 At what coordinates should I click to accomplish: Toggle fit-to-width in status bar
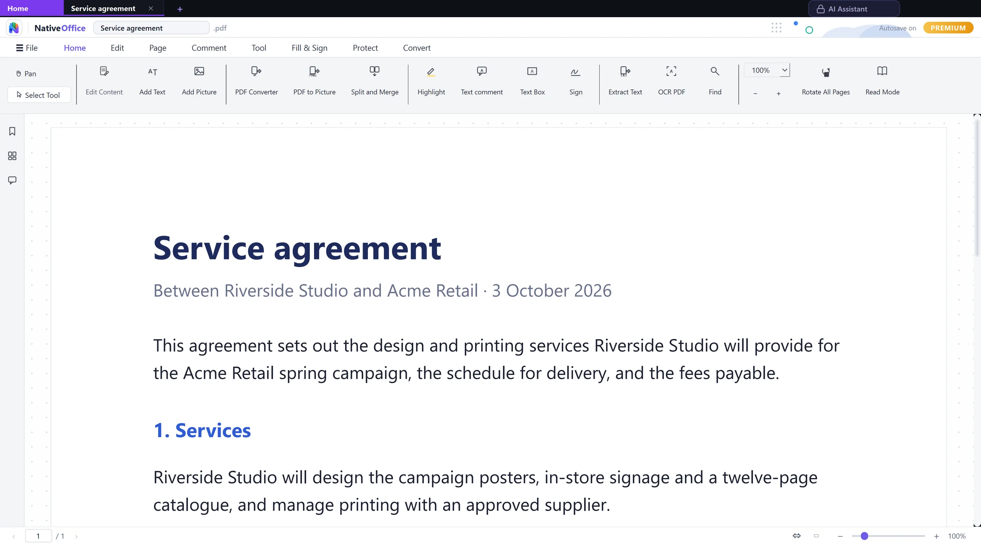(x=797, y=536)
